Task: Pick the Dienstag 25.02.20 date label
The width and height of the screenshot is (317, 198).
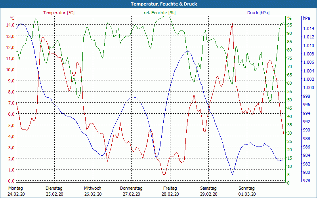Action: point(54,191)
